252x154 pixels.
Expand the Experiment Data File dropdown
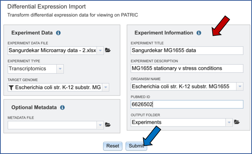(100, 50)
